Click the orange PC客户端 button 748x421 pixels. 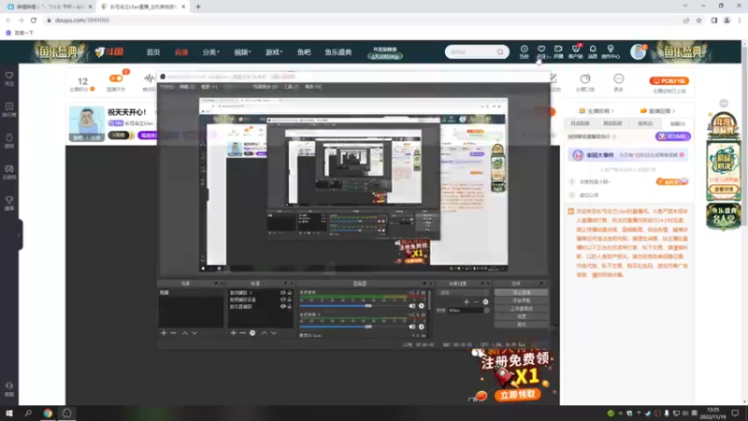point(669,80)
